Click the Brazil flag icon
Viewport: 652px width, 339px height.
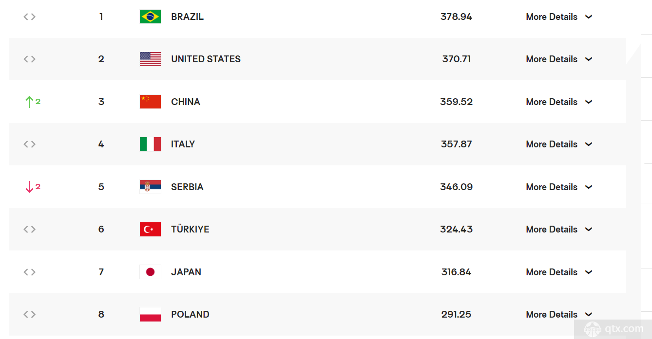pyautogui.click(x=150, y=17)
